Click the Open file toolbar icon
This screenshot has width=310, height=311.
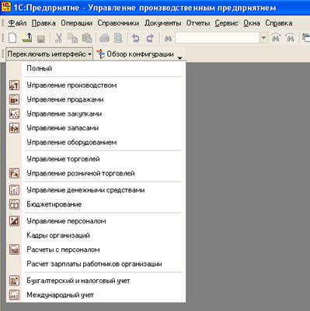(26, 38)
